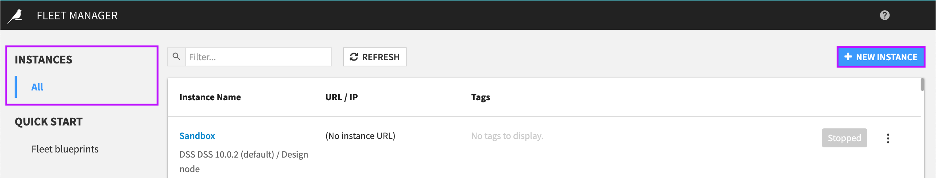
Task: Click the FLEET MANAGER title
Action: click(77, 16)
